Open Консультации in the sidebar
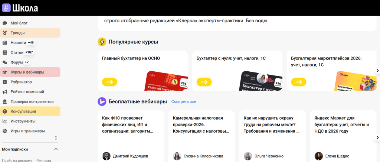380x162 pixels. tap(30, 111)
